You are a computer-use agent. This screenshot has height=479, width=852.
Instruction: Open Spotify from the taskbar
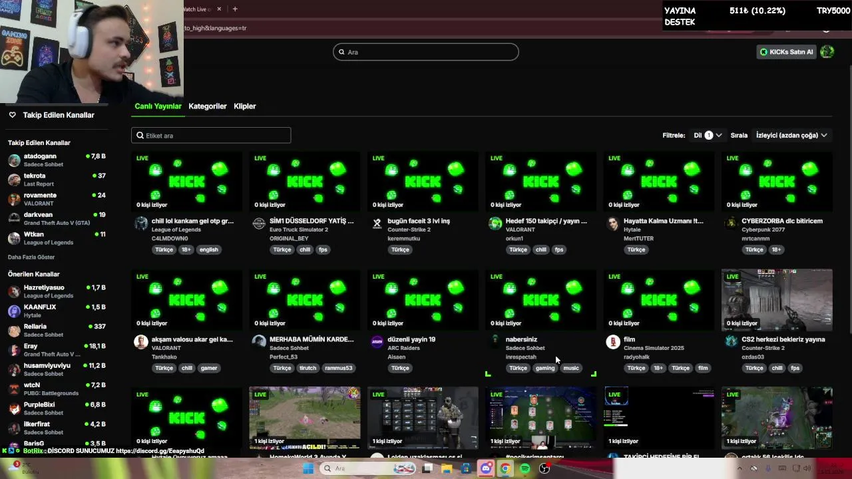click(525, 468)
